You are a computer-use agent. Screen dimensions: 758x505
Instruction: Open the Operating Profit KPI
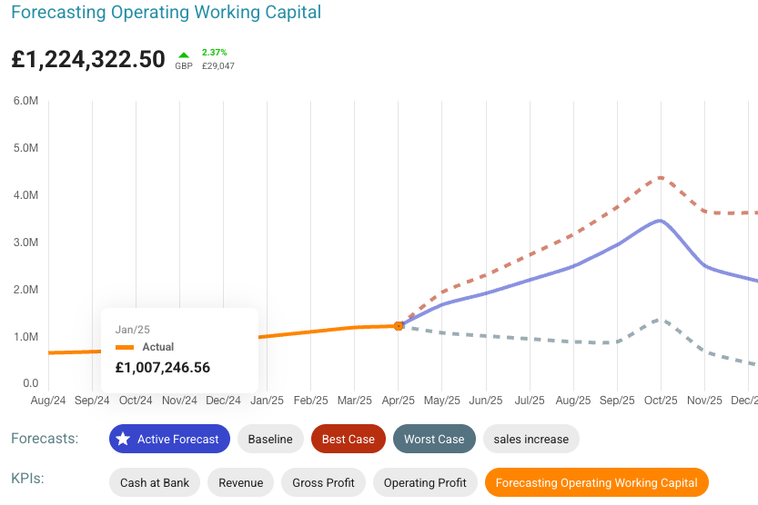425,482
